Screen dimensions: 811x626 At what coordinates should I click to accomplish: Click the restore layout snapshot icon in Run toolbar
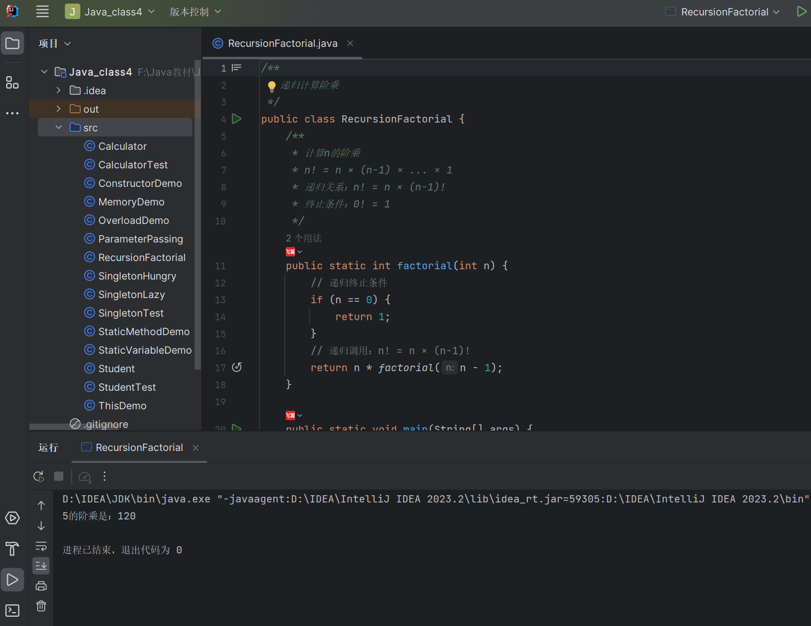pos(84,477)
